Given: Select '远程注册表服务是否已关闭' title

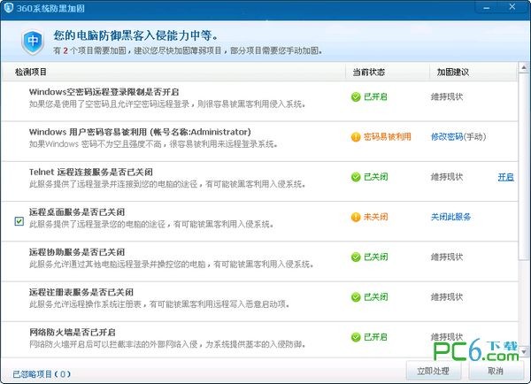Looking at the screenshot, I should point(81,292).
